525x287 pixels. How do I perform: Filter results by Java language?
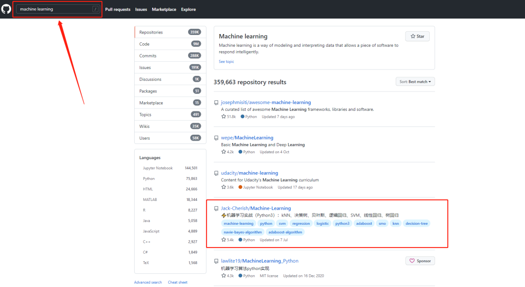(170, 221)
